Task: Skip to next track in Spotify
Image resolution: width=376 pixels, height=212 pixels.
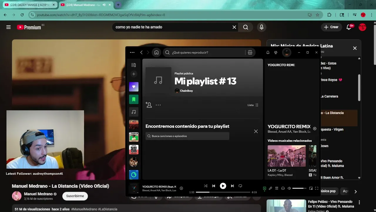Action: [x=232, y=186]
